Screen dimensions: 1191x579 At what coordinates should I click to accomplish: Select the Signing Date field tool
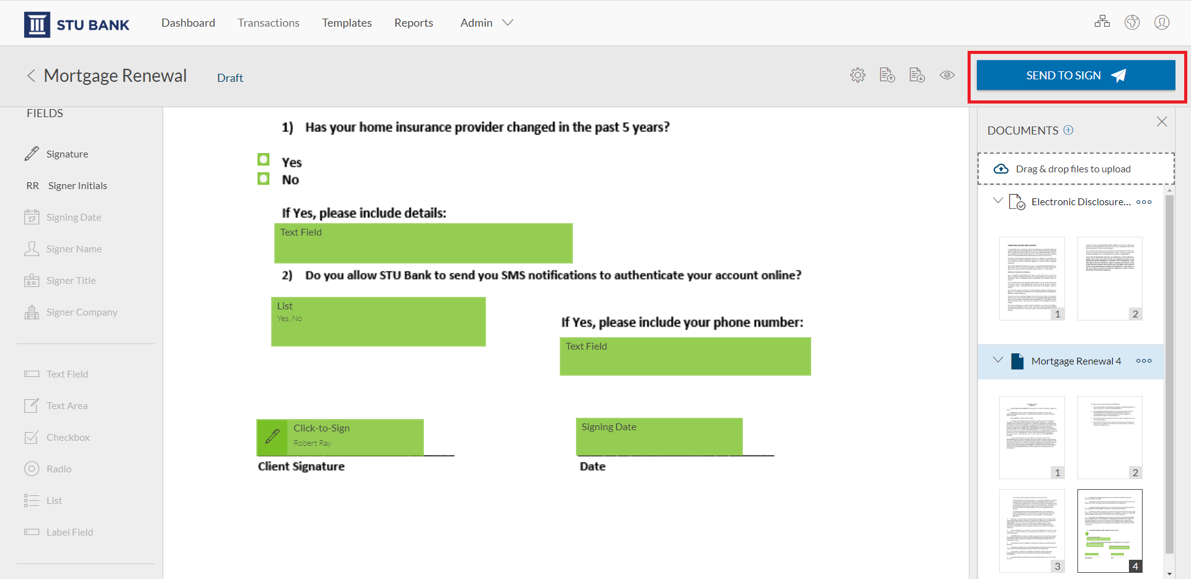[x=63, y=217]
